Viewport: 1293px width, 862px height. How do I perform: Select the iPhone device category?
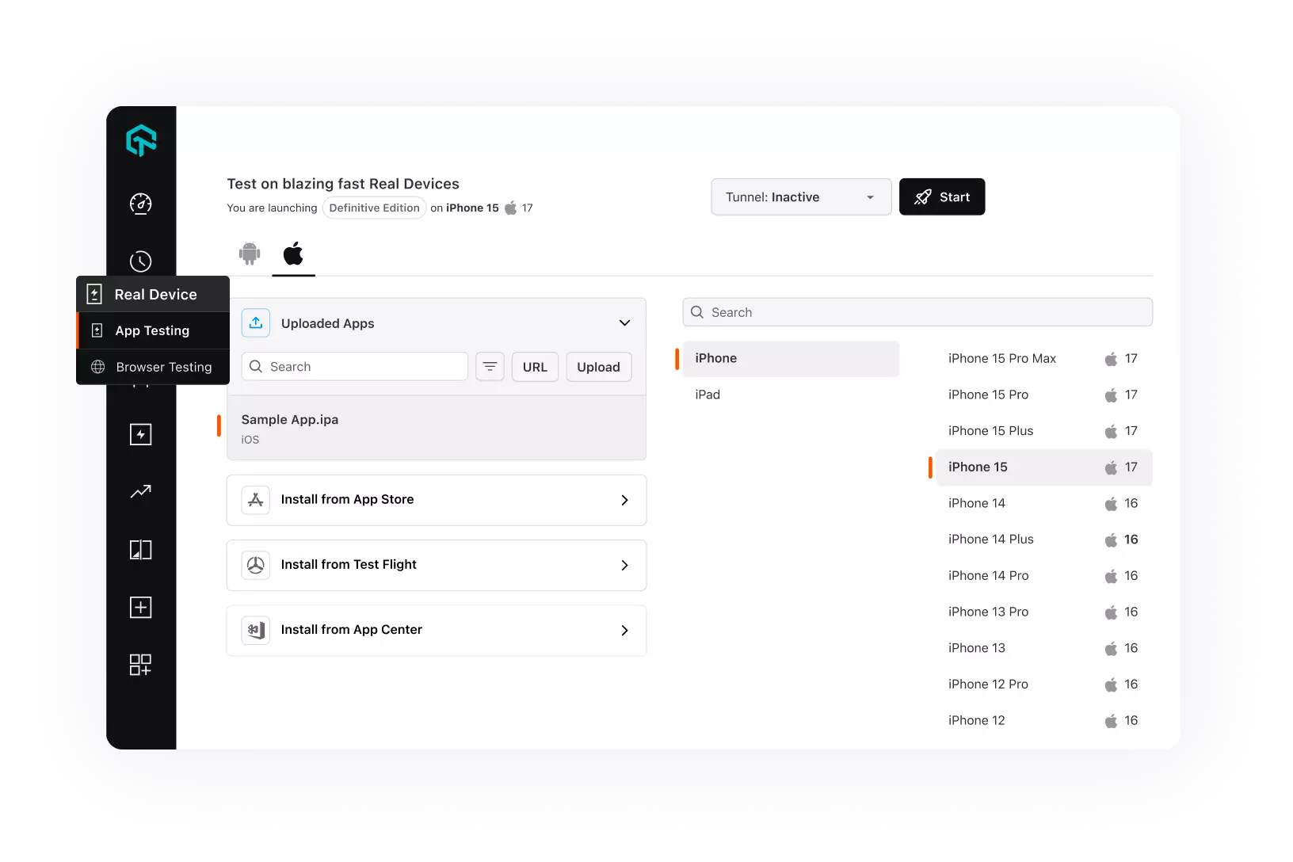tap(791, 358)
